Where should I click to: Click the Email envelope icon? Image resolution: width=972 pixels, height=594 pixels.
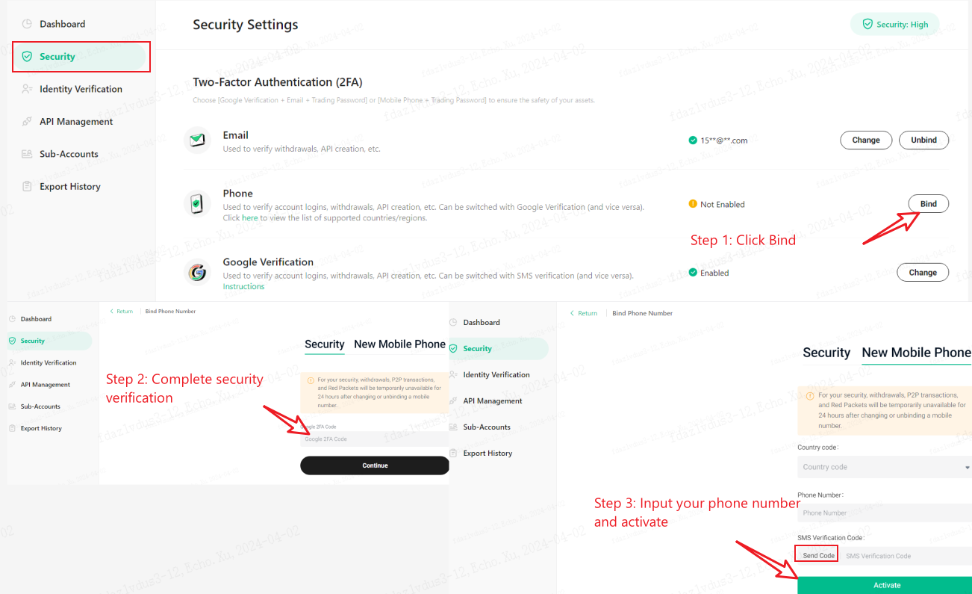[197, 140]
